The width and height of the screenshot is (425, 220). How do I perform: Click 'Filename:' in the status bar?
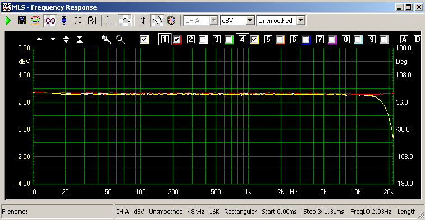pos(15,212)
